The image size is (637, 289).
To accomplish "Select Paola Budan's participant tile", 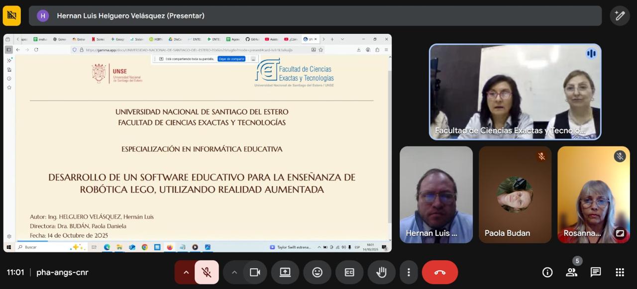I will pyautogui.click(x=515, y=195).
